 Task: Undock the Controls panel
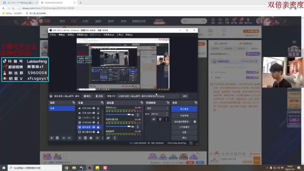coord(196,103)
